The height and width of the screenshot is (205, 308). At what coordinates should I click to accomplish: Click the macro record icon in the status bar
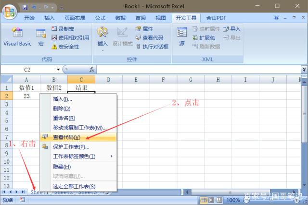coord(23,200)
